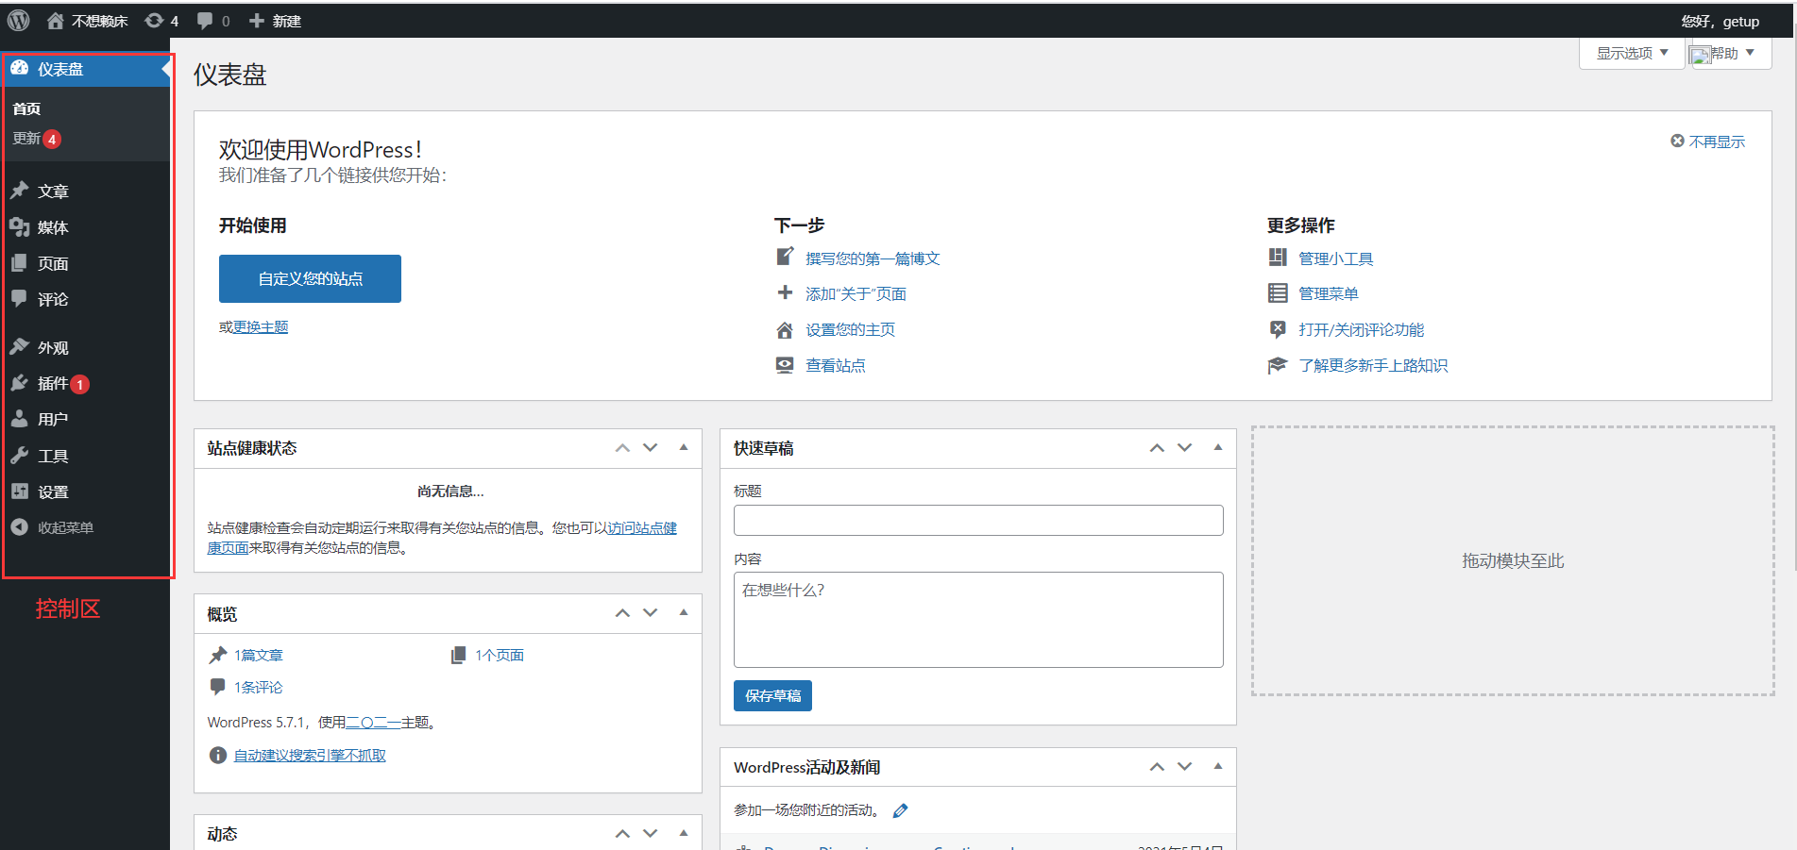Click the write-post pencil icon under 下一步
This screenshot has width=1797, height=850.
[785, 257]
